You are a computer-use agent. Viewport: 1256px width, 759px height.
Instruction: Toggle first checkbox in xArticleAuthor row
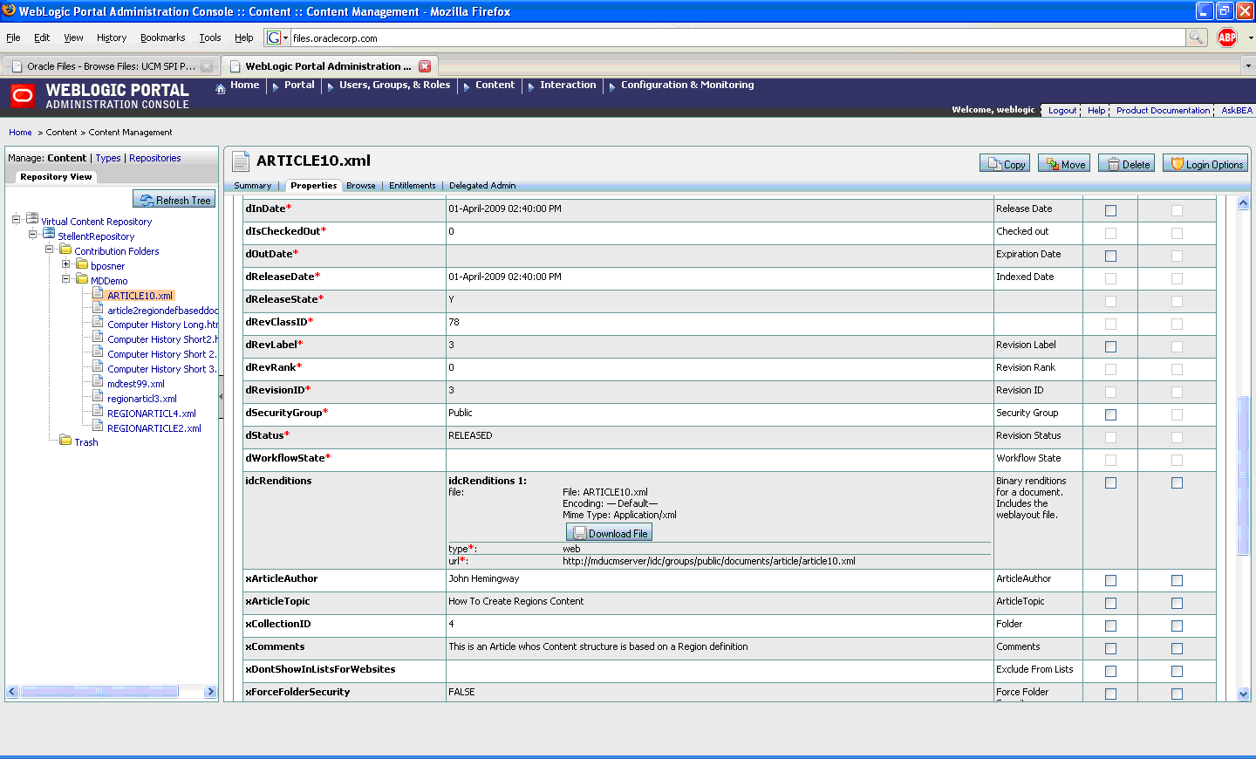point(1110,580)
